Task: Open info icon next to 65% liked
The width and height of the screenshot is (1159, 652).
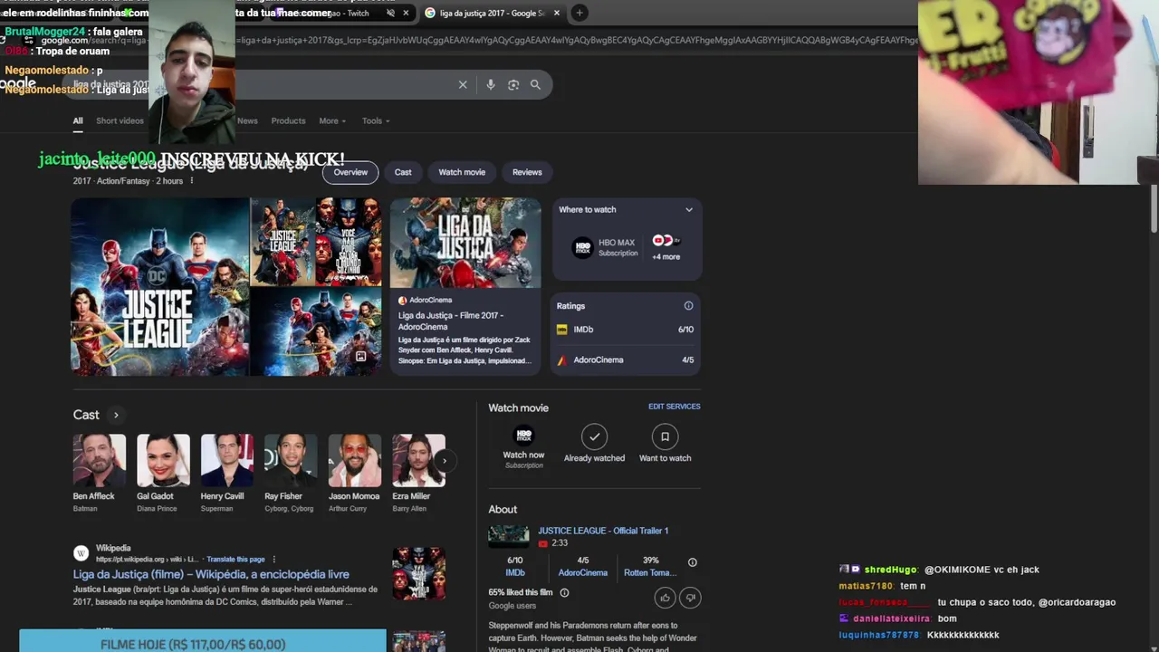Action: (564, 593)
